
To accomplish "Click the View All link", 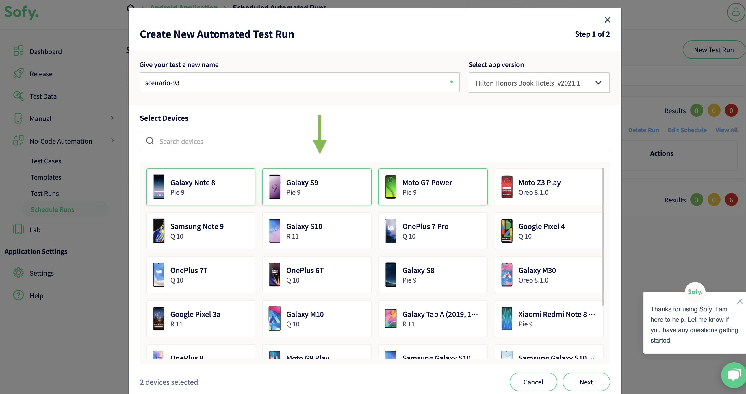I will pyautogui.click(x=726, y=130).
